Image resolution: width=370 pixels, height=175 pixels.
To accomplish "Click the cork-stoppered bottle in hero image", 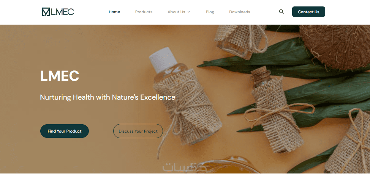I will tap(276, 111).
